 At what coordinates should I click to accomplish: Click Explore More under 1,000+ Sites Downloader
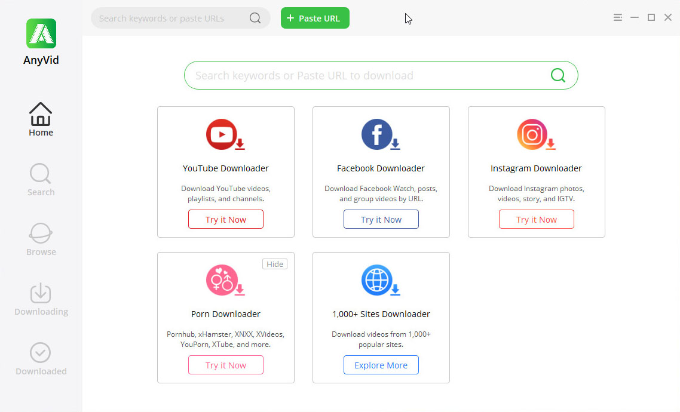(x=381, y=365)
